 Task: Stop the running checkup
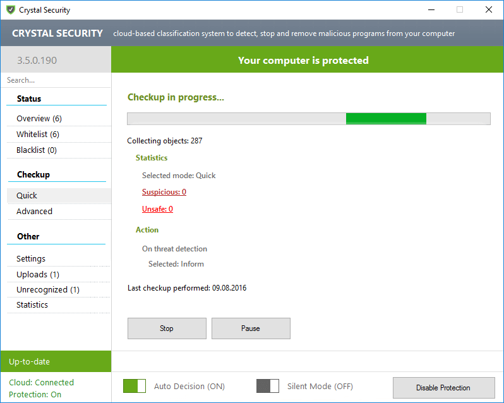tap(167, 328)
